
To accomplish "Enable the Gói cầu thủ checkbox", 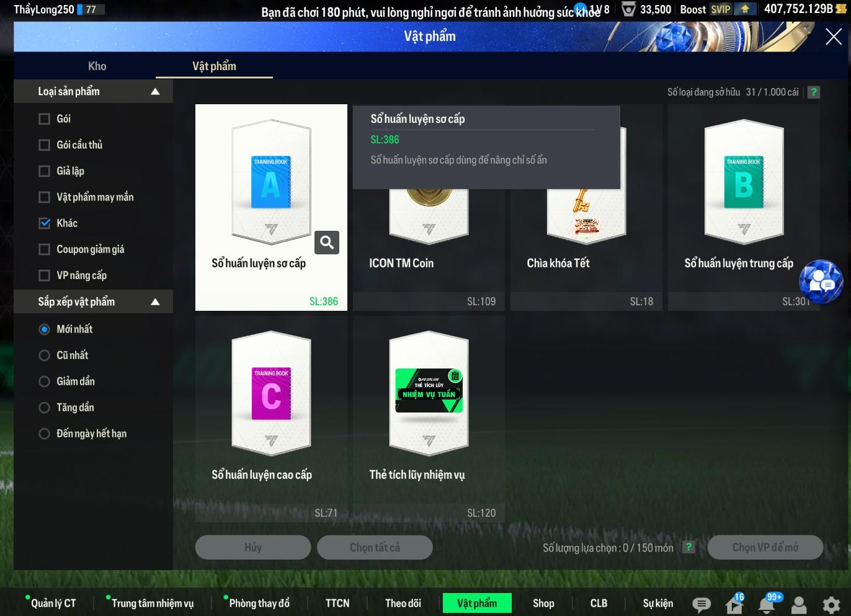I will tap(45, 145).
